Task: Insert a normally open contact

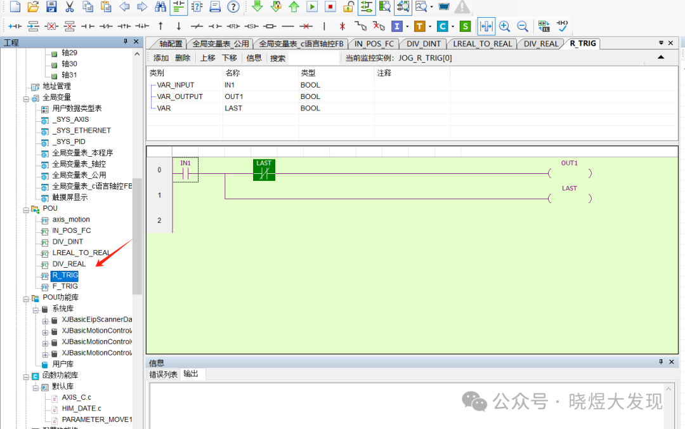Action: point(88,26)
